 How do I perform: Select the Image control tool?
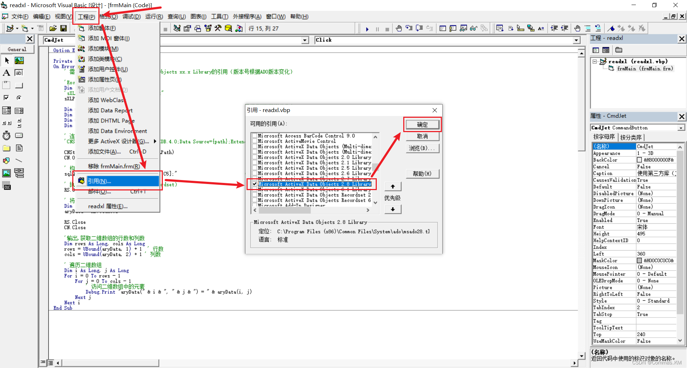[x=7, y=173]
